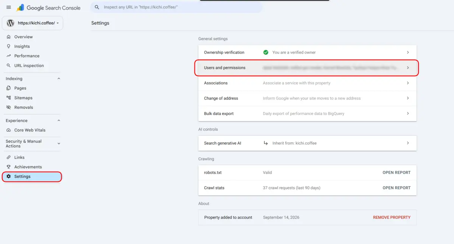Open Core Web Vitals in sidebar
This screenshot has height=244, width=454.
(30, 130)
